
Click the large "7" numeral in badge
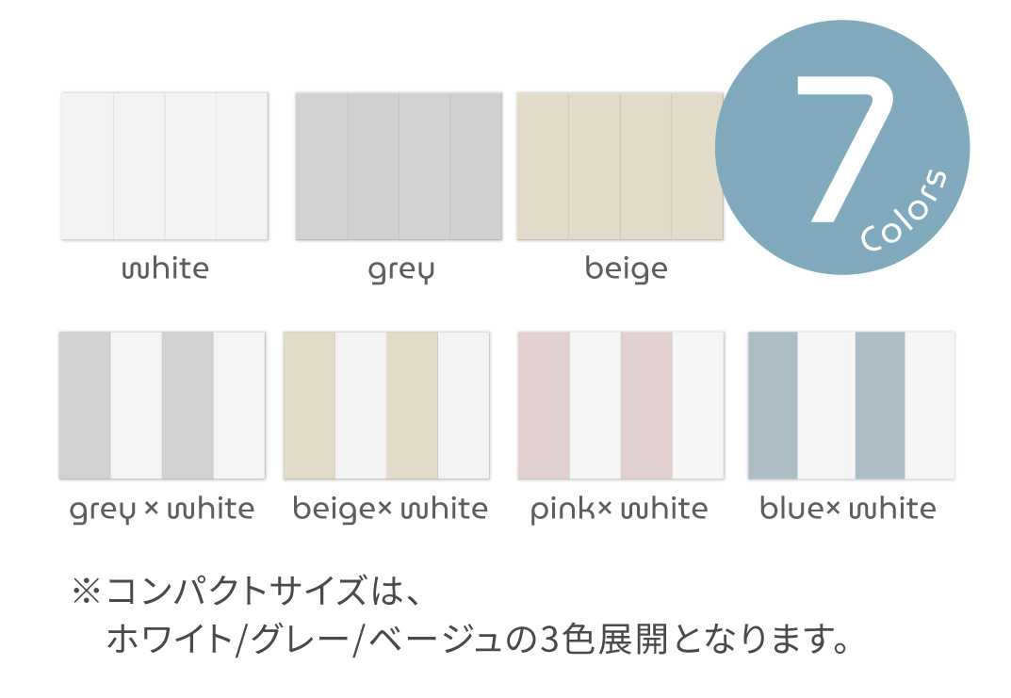pos(841,146)
